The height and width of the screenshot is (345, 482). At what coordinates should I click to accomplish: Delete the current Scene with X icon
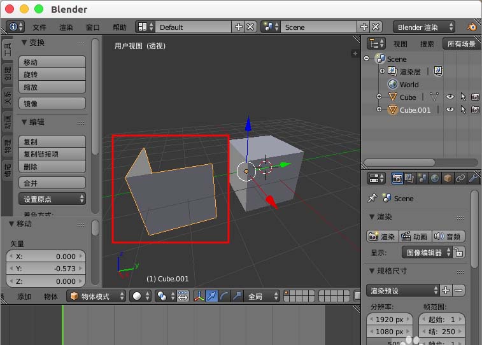pos(376,27)
